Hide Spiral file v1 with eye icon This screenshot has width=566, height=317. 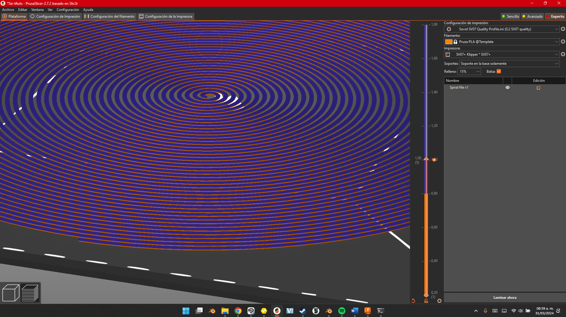(x=508, y=87)
